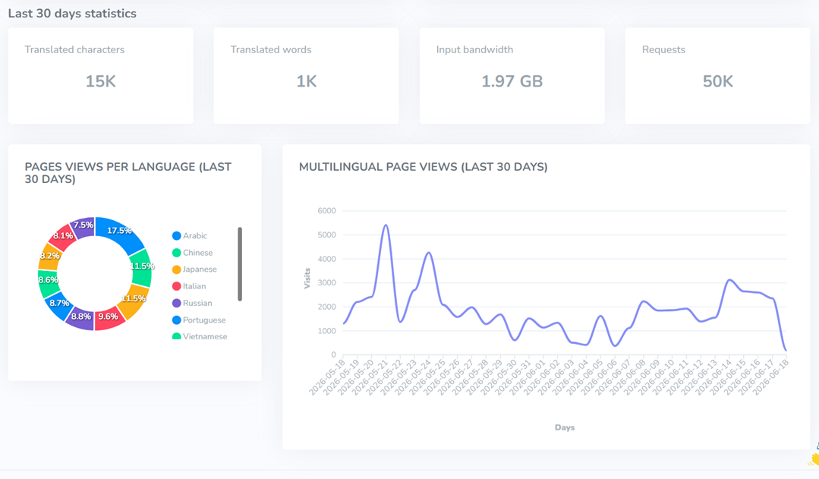
Task: Click the 'Input bandwidth' card label
Action: 475,49
